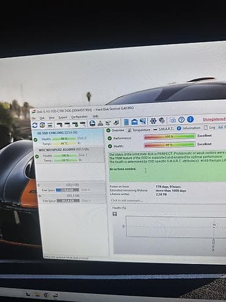
Task: Switch to the Log tab
Action: click(210, 127)
